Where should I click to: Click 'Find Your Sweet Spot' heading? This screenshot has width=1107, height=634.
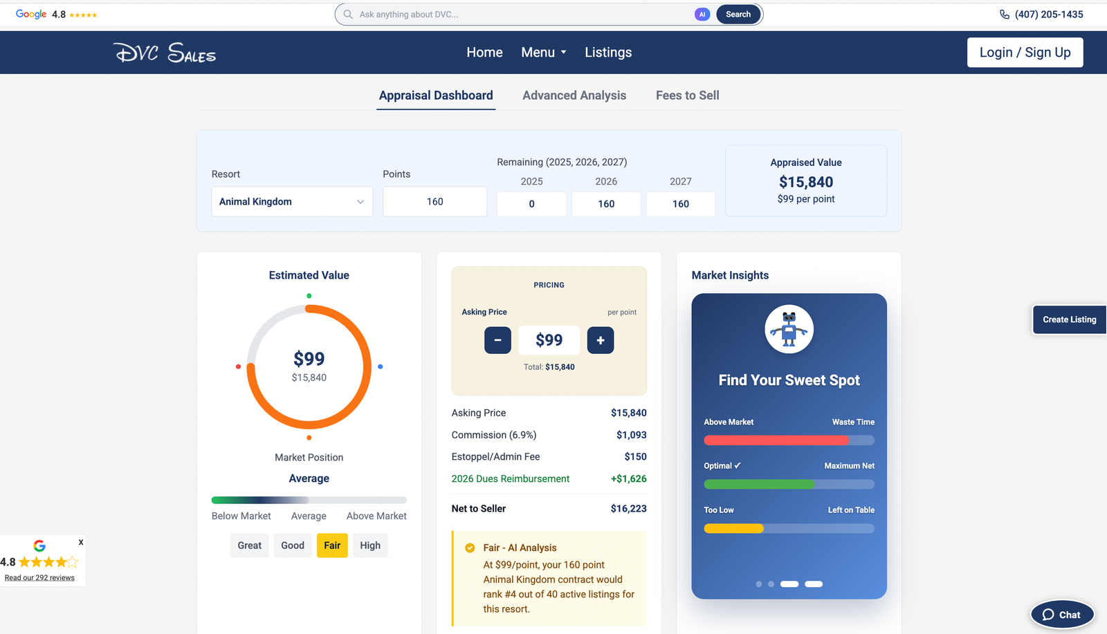pos(789,380)
